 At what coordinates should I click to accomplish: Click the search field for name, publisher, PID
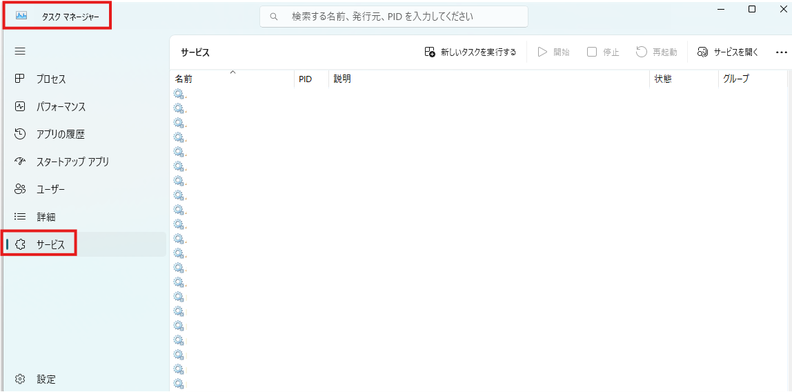click(x=394, y=17)
